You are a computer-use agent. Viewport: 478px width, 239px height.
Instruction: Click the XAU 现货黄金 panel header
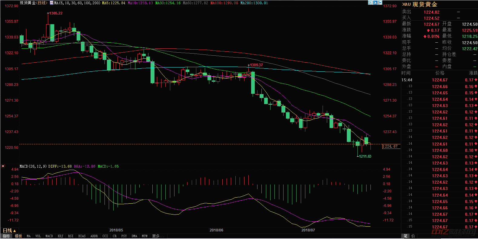pos(420,4)
